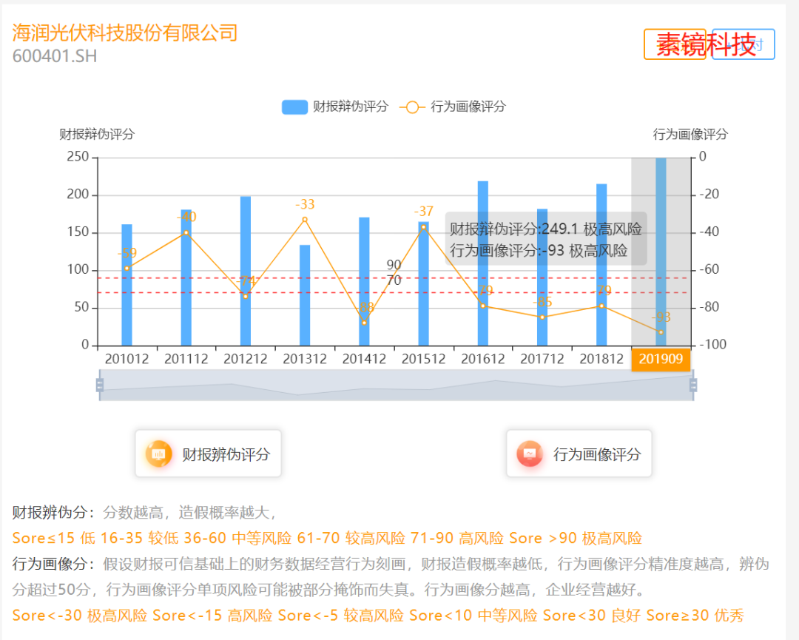The height and width of the screenshot is (640, 799).
Task: Click the orange text Sore<-30 极高风险
Action: (79, 616)
